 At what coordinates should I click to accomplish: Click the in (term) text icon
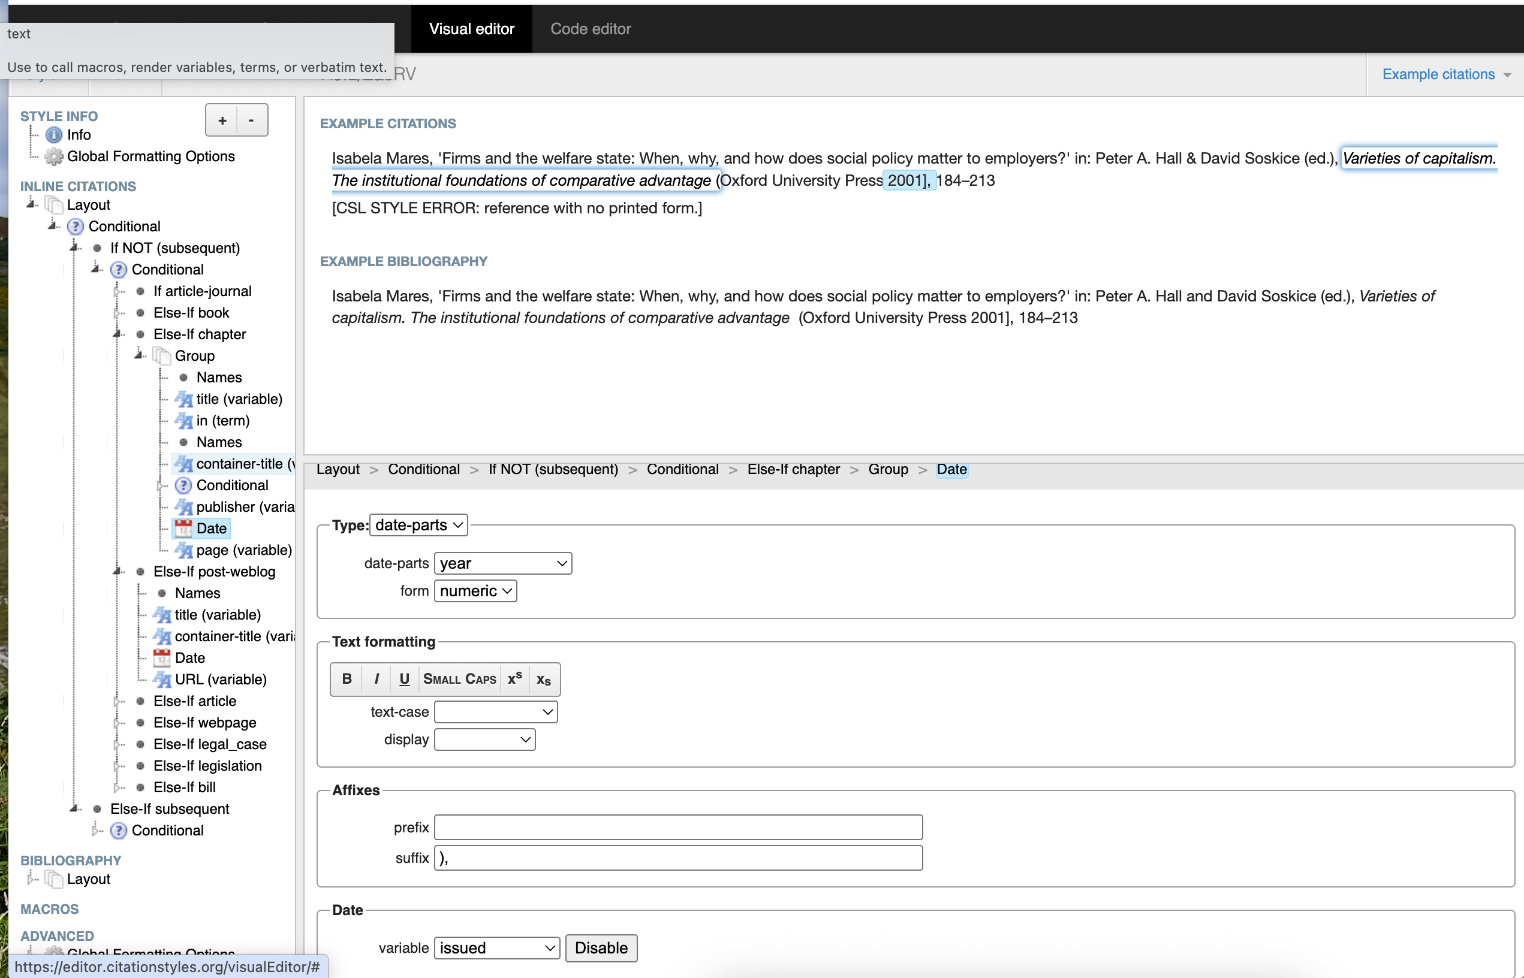point(183,421)
